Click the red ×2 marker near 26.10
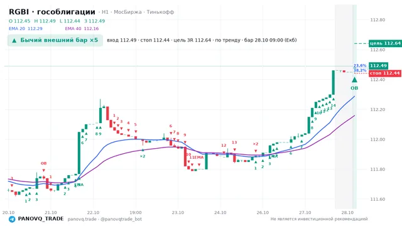 (x=256, y=144)
